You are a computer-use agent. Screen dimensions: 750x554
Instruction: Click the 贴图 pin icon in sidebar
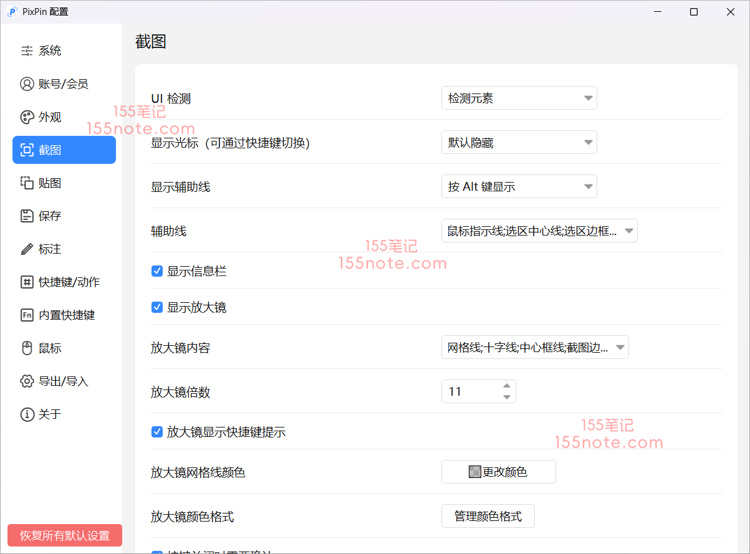coord(27,183)
